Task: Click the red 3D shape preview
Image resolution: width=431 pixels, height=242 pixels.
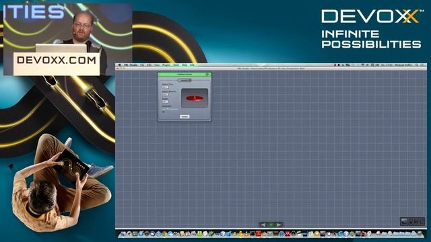Action: point(195,98)
